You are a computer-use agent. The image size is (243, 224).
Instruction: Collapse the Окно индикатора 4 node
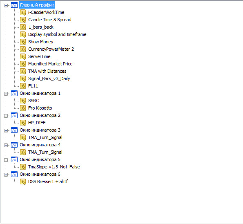pos(6,145)
